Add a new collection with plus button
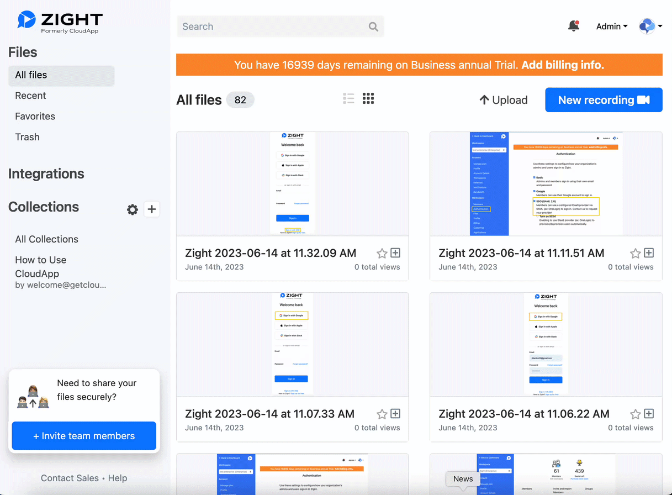This screenshot has height=495, width=672. [152, 209]
